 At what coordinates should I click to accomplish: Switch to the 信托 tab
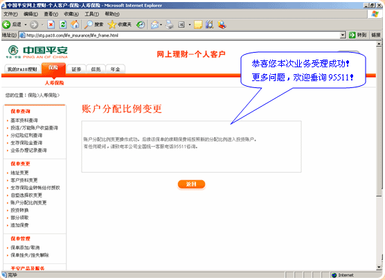[96, 69]
